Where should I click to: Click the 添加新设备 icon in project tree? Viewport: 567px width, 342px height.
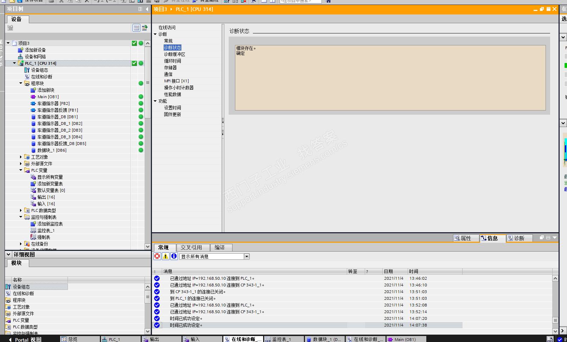21,50
